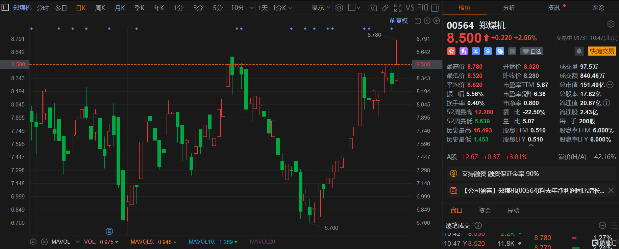Image resolution: width=619 pixels, height=249 pixels.
Task: Click the Hong Kong market flag icon
Action: point(451,51)
